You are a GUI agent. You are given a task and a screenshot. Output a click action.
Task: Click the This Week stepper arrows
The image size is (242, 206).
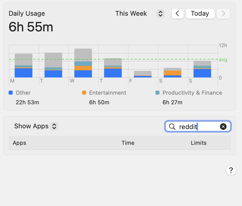tap(160, 14)
